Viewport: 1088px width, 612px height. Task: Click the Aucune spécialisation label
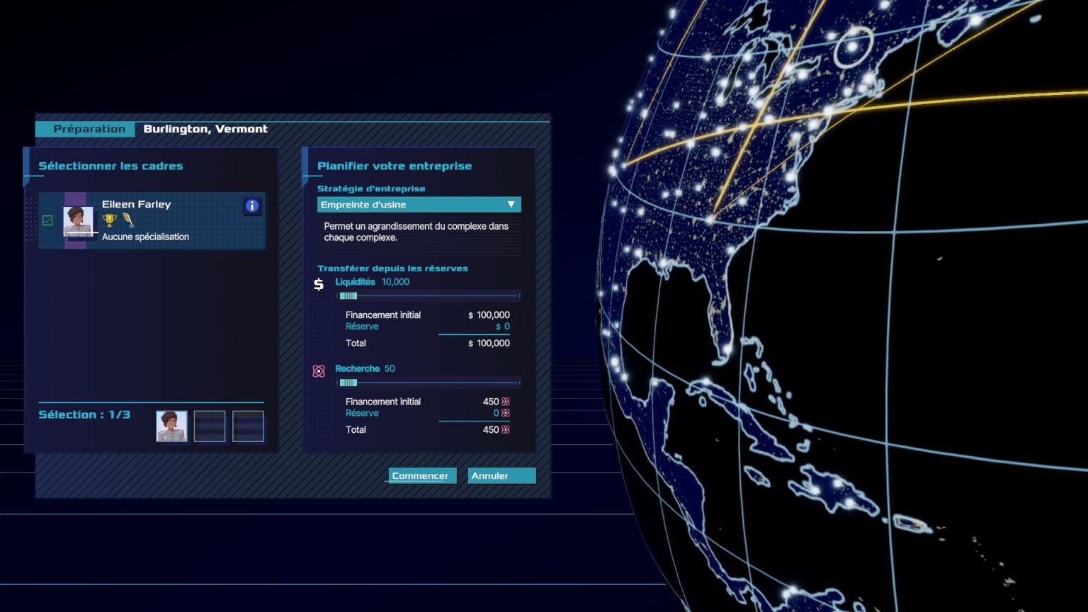pyautogui.click(x=145, y=237)
